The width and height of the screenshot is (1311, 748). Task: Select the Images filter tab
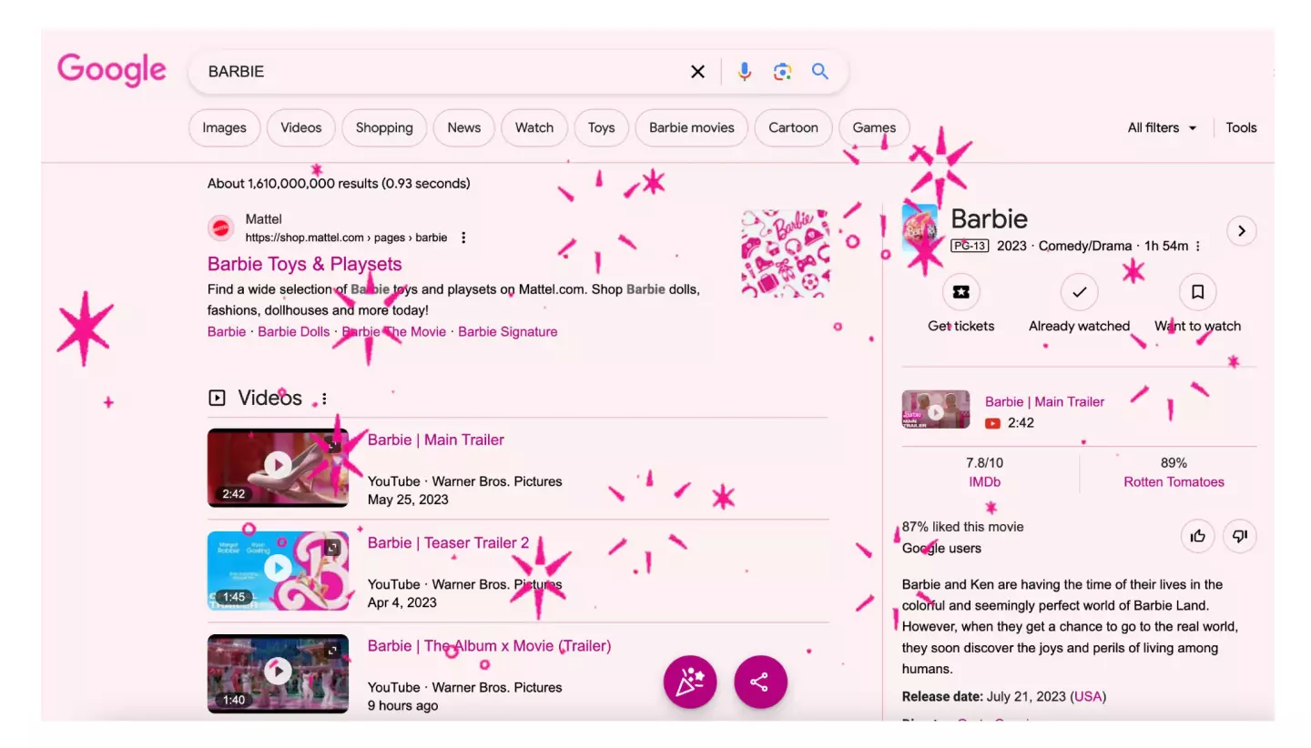(x=224, y=127)
